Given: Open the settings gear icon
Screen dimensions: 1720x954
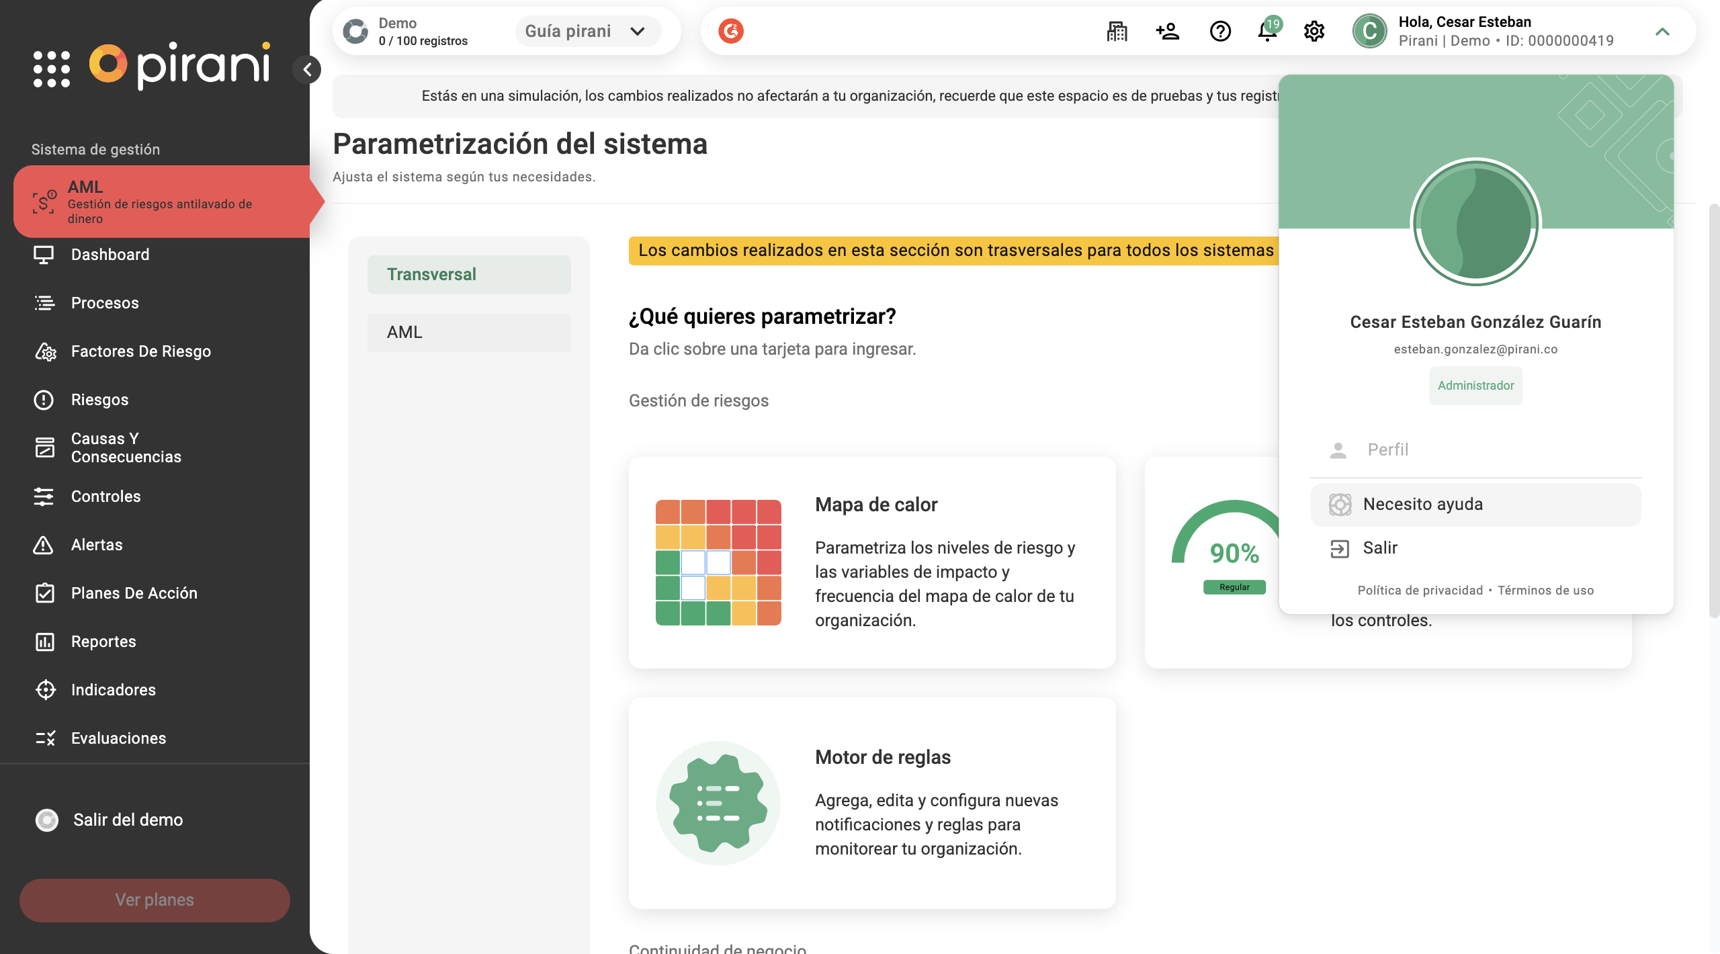Looking at the screenshot, I should [x=1314, y=32].
